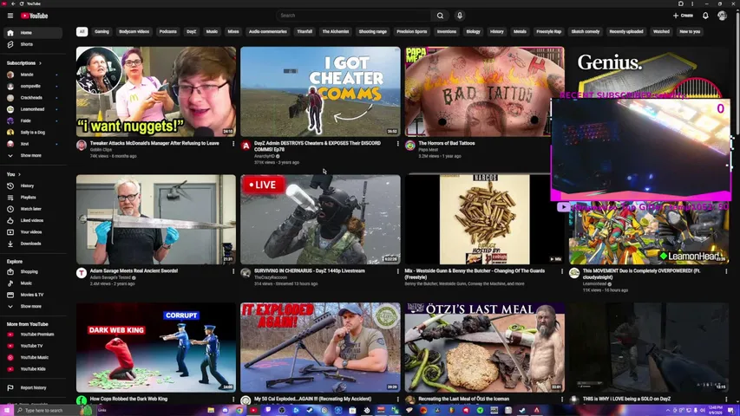Play the 'i want nuggets' video thumbnail

click(x=156, y=92)
